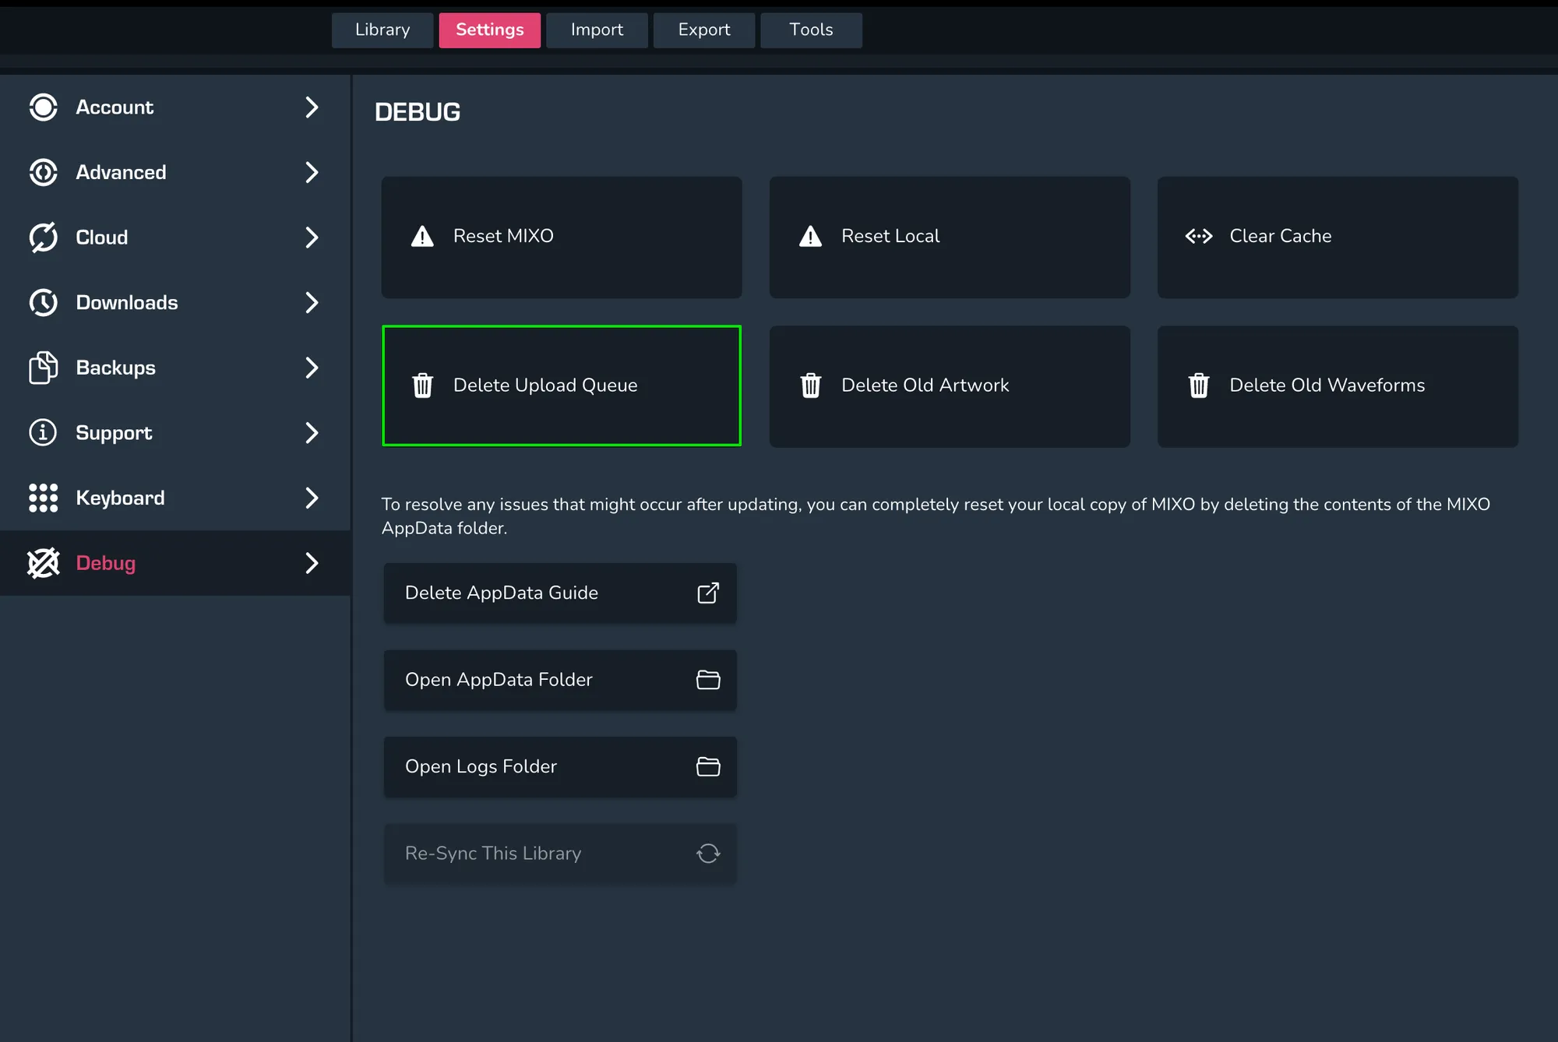1558x1042 pixels.
Task: Click the Clear Cache arrows icon
Action: (x=1198, y=236)
